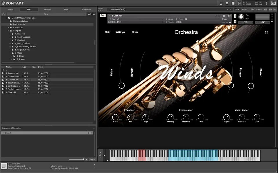Click the Instr Nav button
The width and height of the screenshot is (278, 173).
[x=91, y=14]
